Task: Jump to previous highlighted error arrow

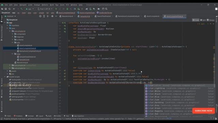Action: point(211,24)
